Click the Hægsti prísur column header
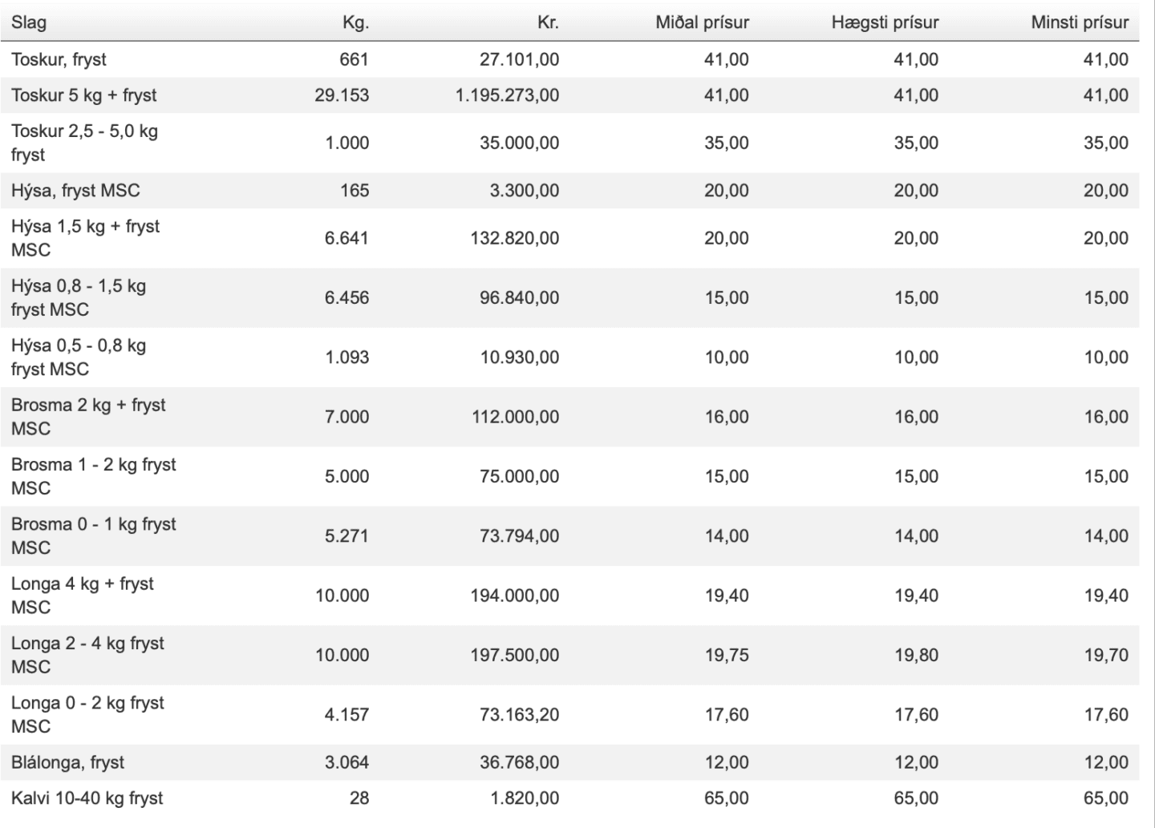This screenshot has width=1155, height=828. pos(885,22)
